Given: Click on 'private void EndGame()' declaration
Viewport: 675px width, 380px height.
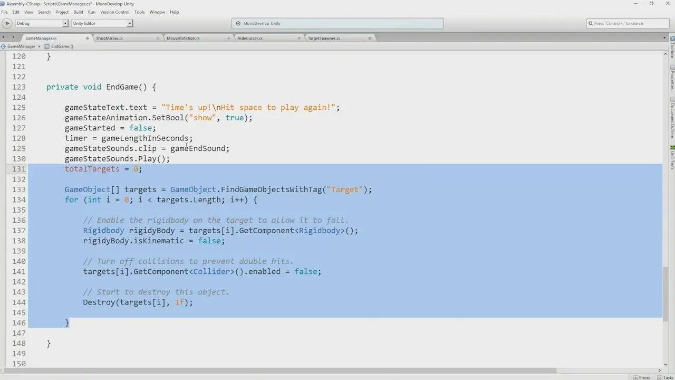Looking at the screenshot, I should click(x=101, y=87).
